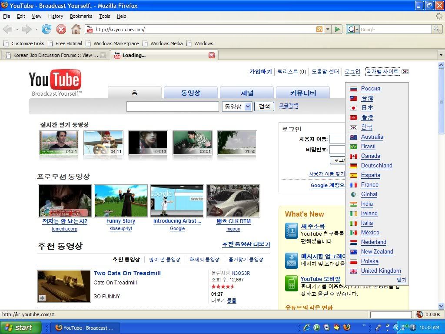Click the search magnifier icon
This screenshot has width=445, height=334.
tap(437, 30)
